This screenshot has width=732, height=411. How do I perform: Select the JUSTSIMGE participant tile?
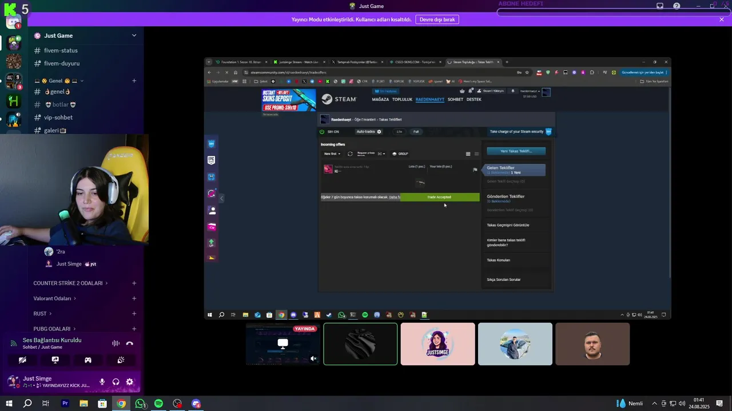pyautogui.click(x=437, y=344)
